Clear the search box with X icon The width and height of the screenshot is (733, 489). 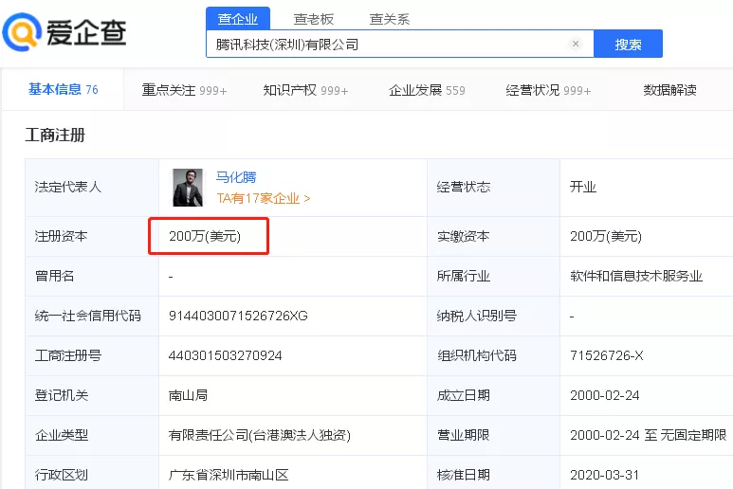coord(576,44)
